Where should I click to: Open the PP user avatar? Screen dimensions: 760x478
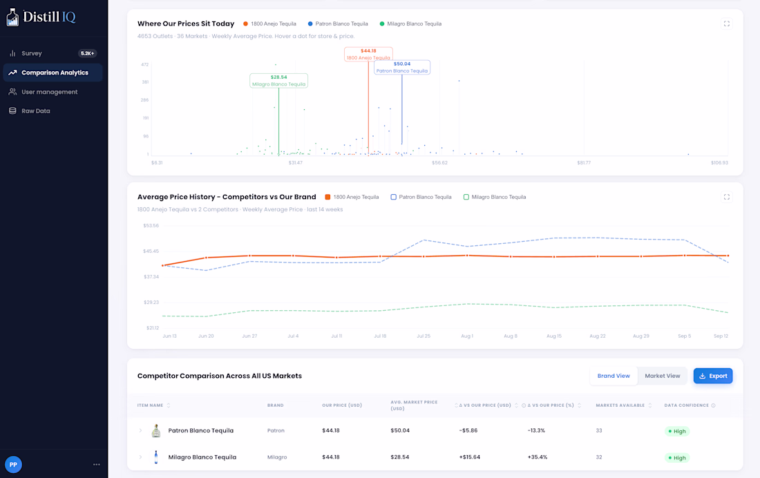[13, 464]
